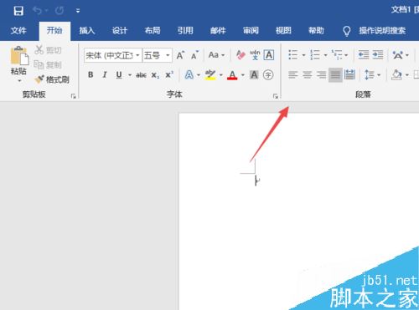Click the blank document page area
The height and width of the screenshot is (310, 419).
point(299,211)
